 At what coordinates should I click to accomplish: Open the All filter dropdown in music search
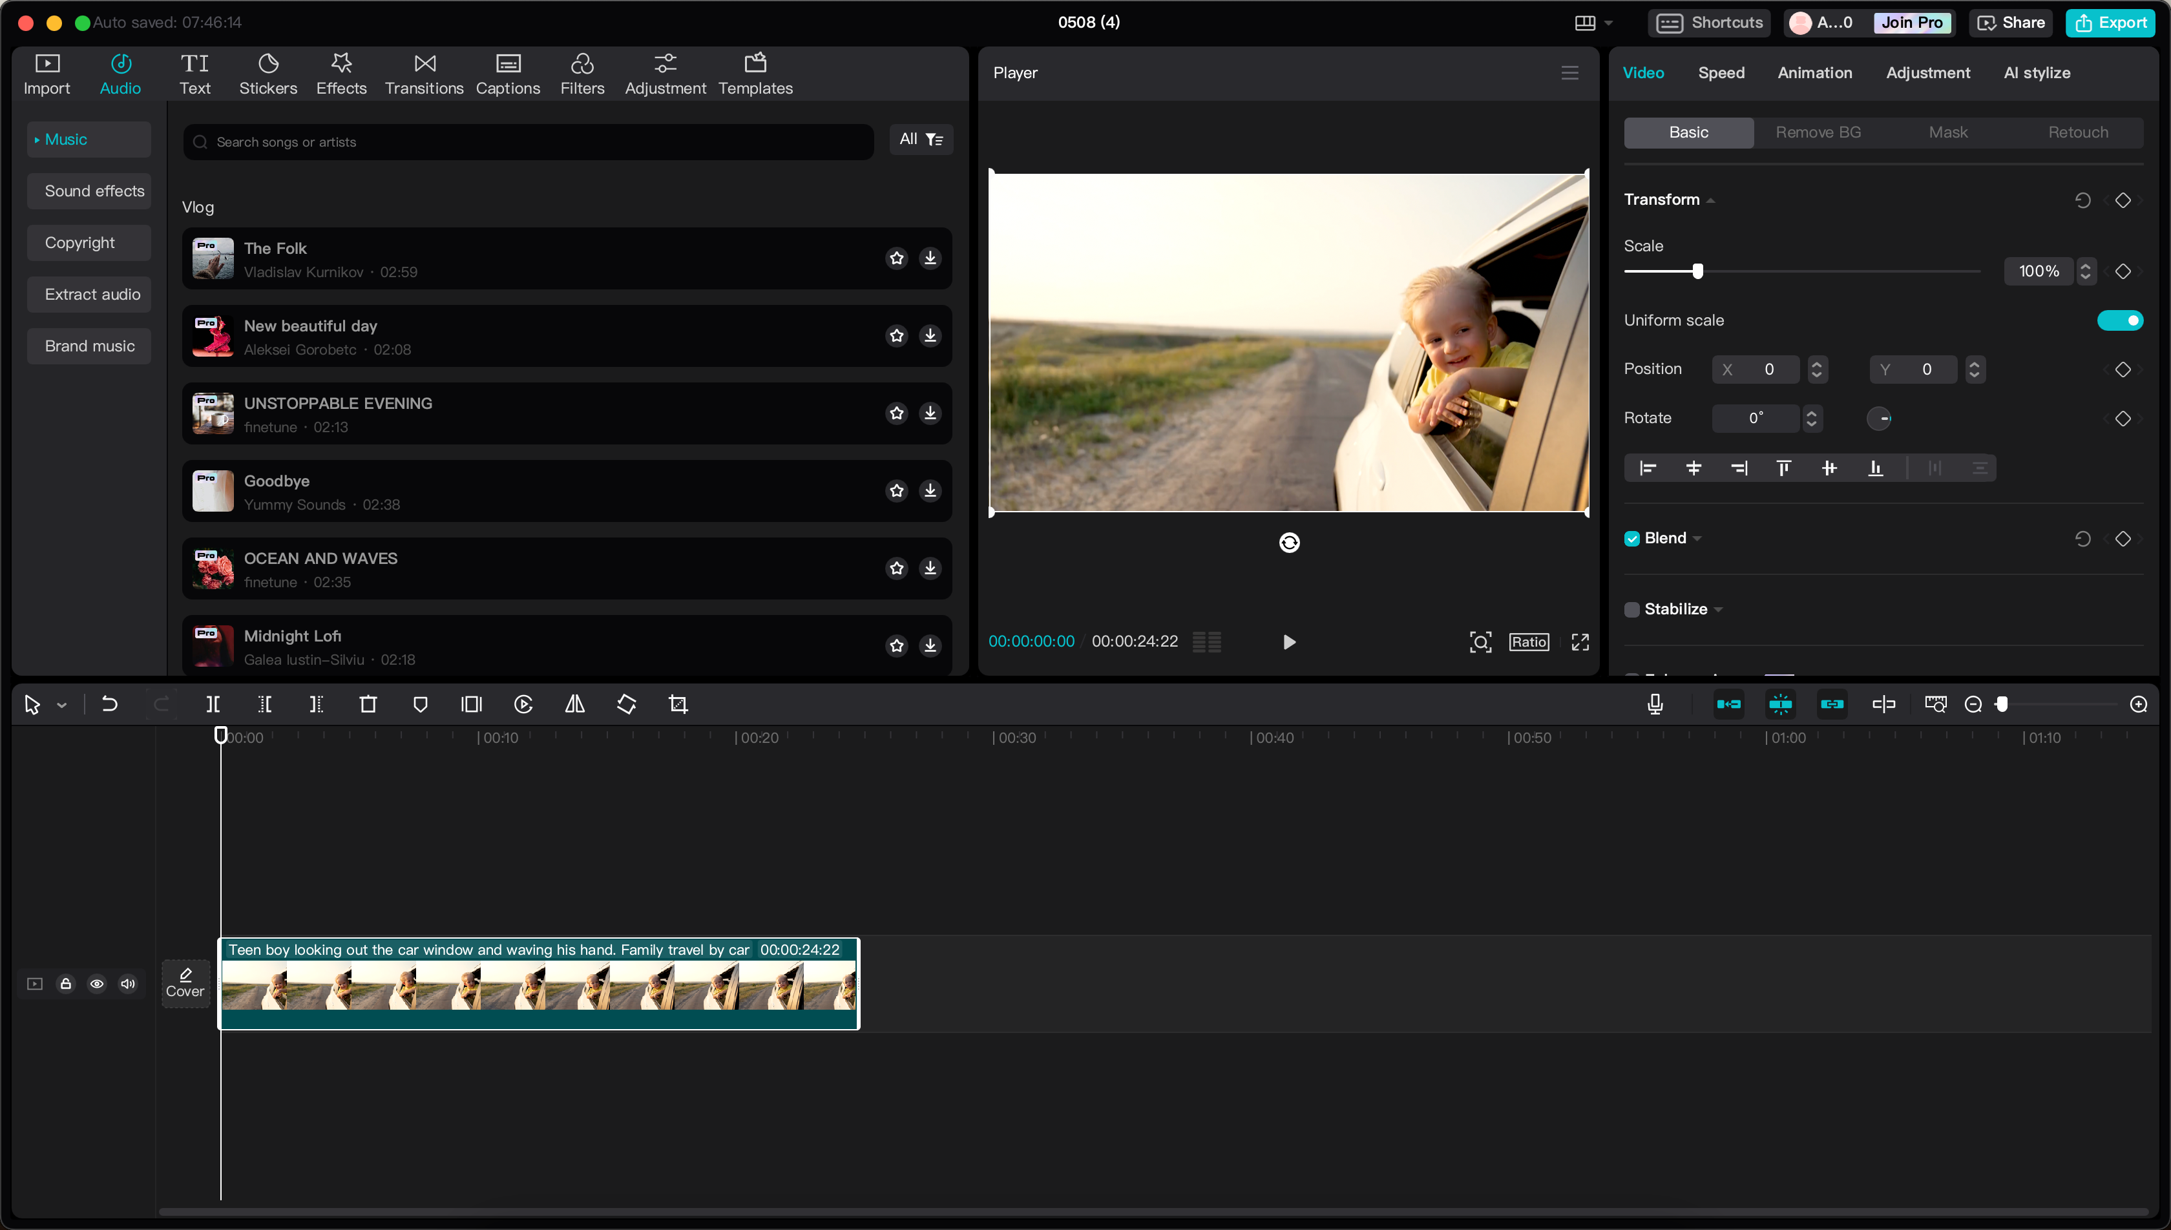point(921,140)
